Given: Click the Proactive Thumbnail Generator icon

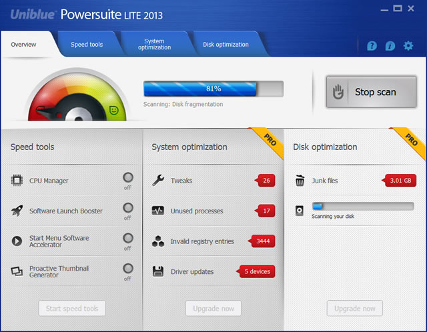Looking at the screenshot, I should pyautogui.click(x=17, y=271).
